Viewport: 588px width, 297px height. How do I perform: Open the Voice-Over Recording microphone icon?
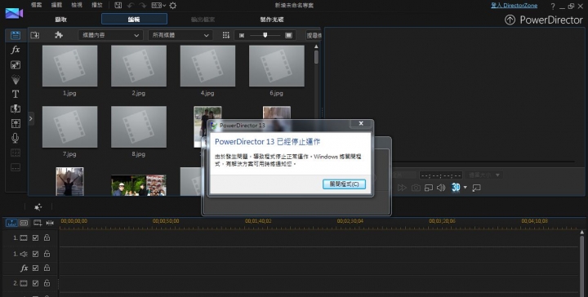(x=16, y=138)
